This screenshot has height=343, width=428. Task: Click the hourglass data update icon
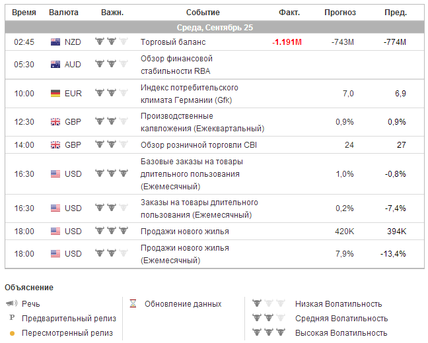133,304
